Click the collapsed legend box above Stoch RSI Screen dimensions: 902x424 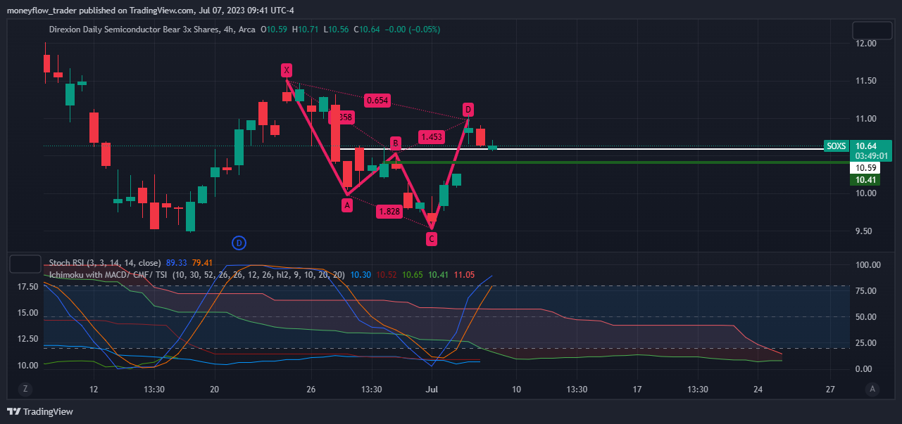click(x=25, y=264)
